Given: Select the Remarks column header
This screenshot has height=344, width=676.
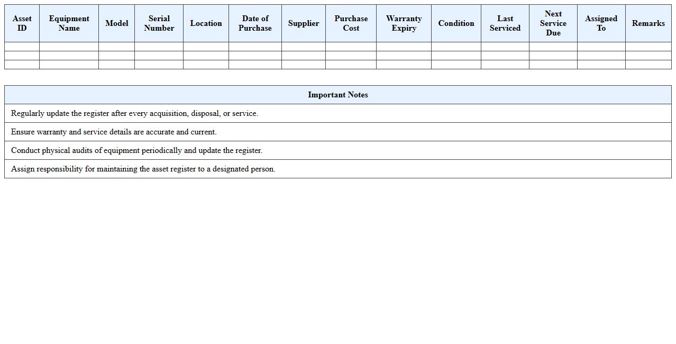Looking at the screenshot, I should tap(648, 23).
